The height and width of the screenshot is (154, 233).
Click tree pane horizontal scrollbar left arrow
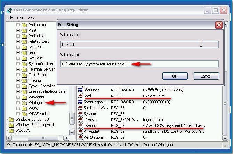click(x=9, y=138)
